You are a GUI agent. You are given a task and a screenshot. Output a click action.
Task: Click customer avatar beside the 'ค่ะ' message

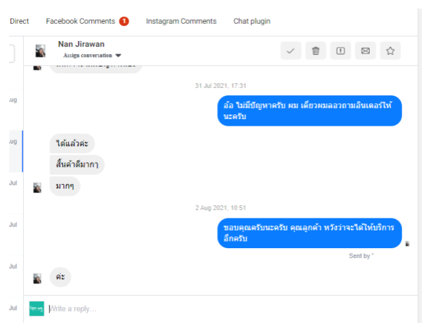[38, 279]
